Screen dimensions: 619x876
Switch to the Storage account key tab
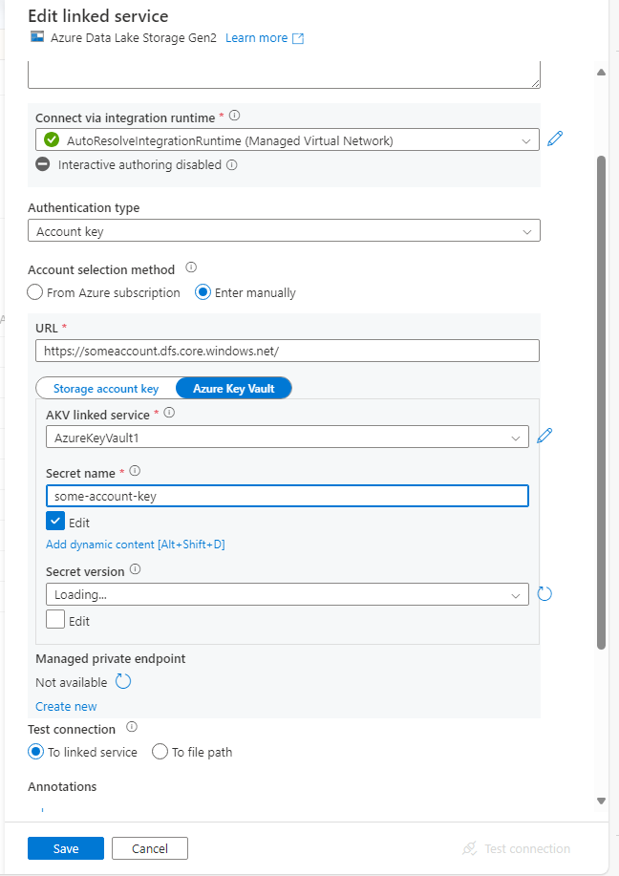point(106,388)
